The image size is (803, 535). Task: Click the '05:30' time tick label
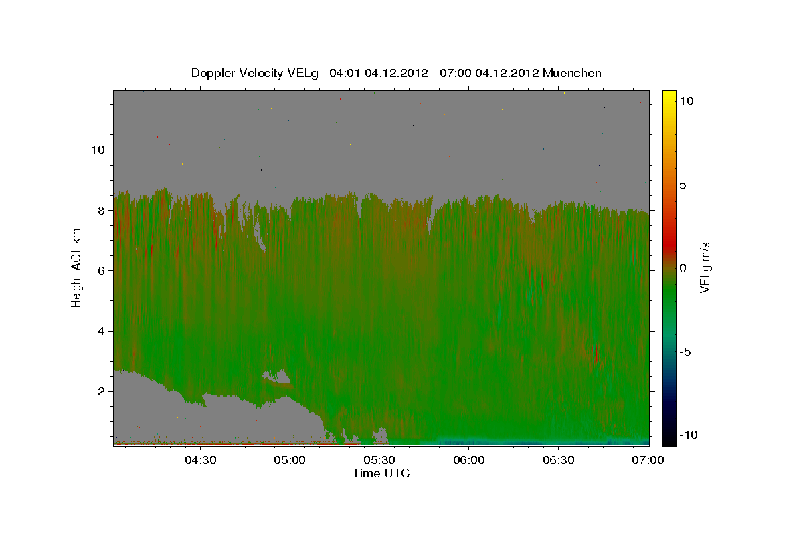[379, 460]
